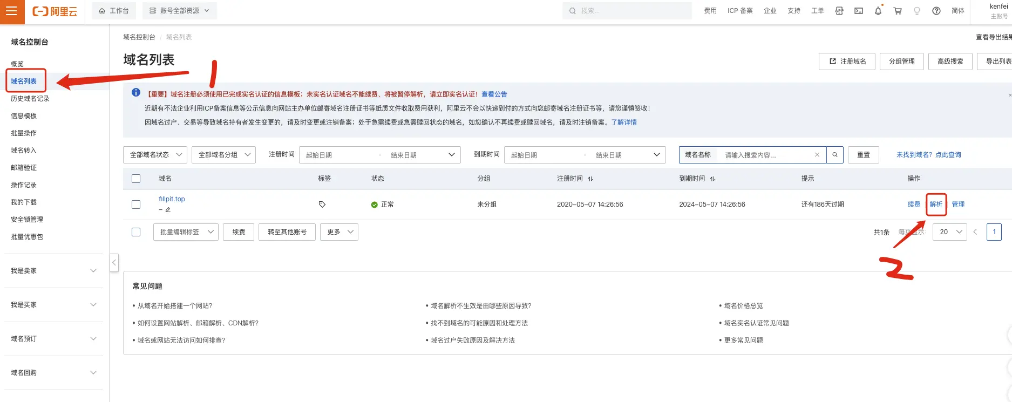
Task: Open the Cloud Shell terminal icon
Action: tap(859, 11)
